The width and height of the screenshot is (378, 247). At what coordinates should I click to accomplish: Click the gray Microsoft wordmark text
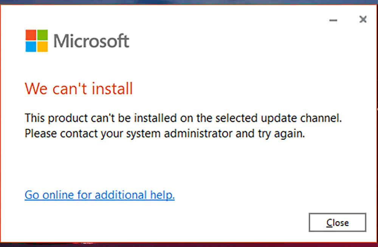tap(91, 41)
